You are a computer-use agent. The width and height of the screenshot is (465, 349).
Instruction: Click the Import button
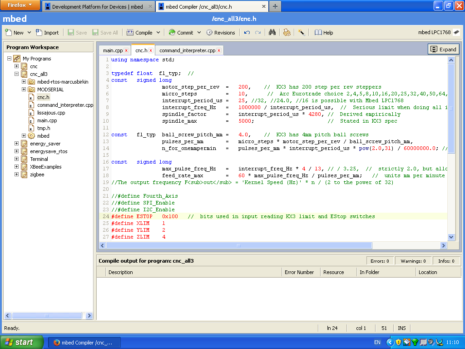[x=47, y=32]
